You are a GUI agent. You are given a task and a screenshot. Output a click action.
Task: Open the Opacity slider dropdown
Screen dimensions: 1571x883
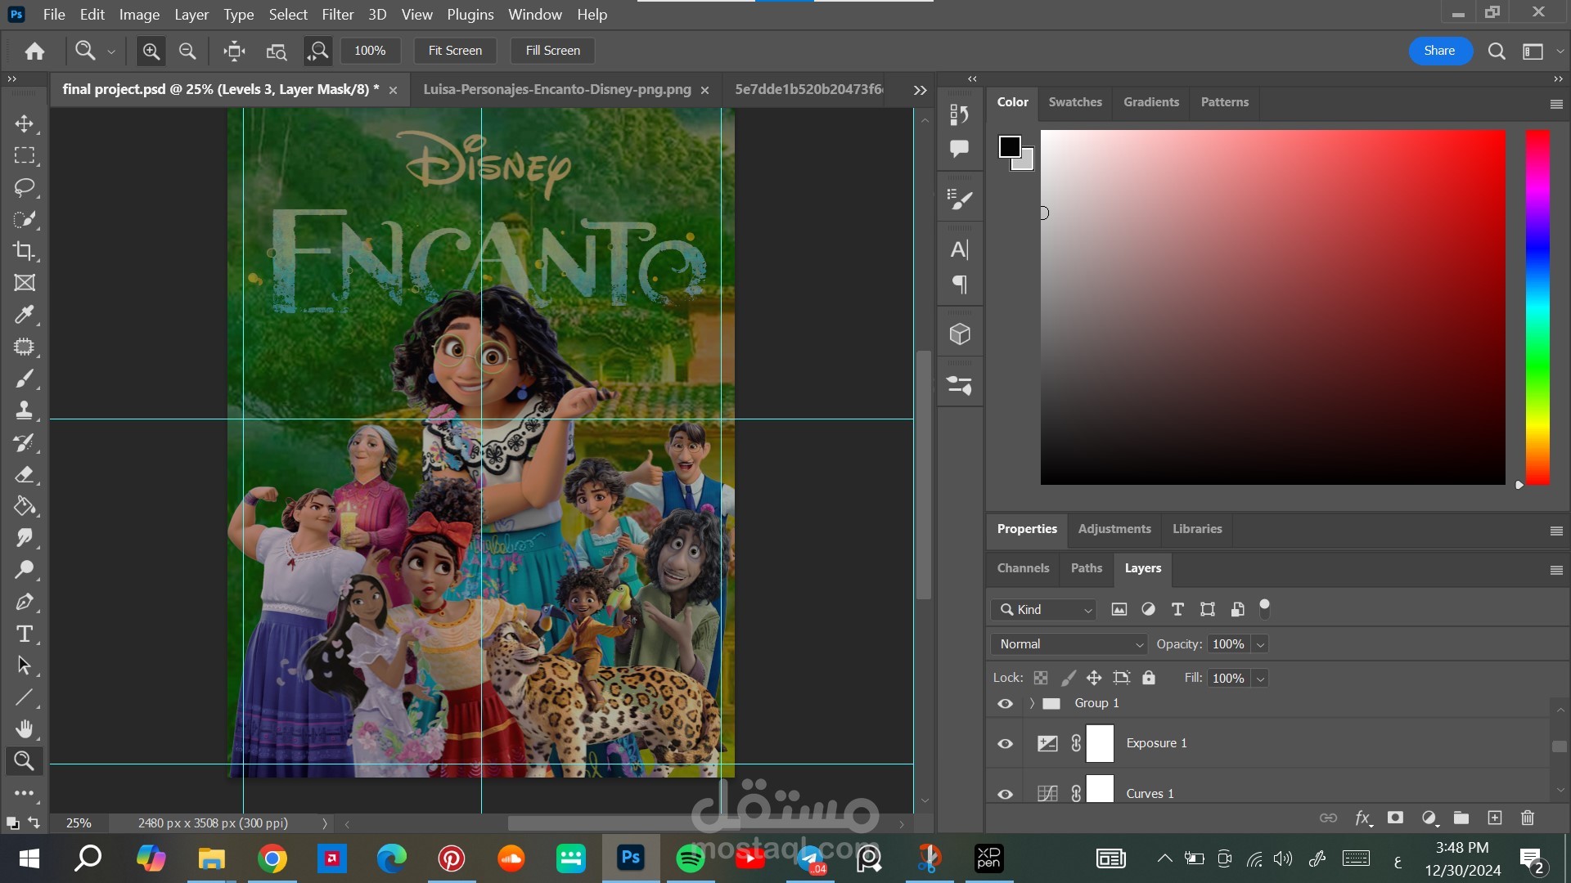point(1260,644)
